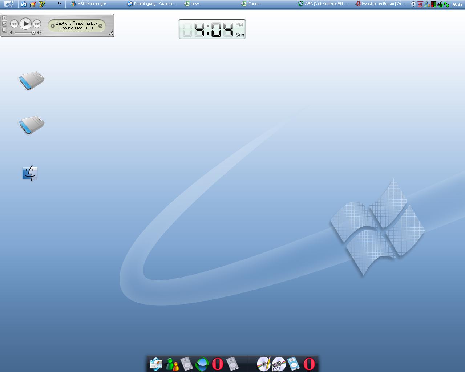Select the top hard drive desktop icon
Viewport: 465px width, 372px height.
click(32, 80)
